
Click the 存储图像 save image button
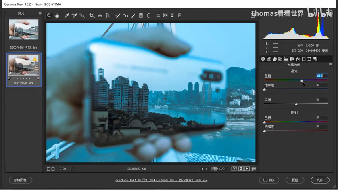coord(21,180)
